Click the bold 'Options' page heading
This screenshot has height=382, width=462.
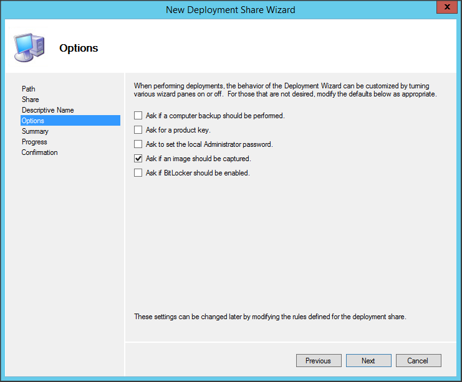[79, 48]
